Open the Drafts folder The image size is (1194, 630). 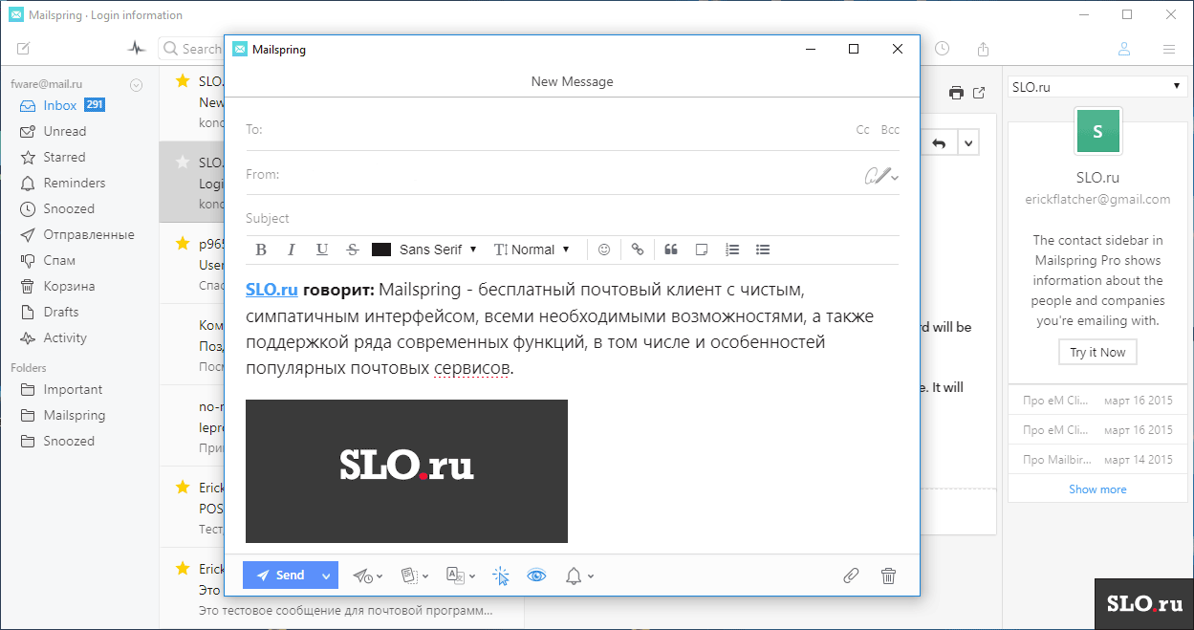click(61, 312)
